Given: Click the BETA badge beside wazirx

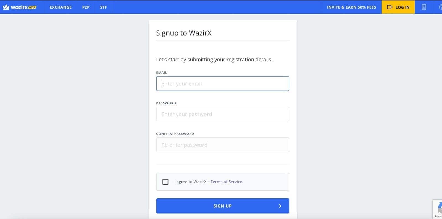Looking at the screenshot, I should [x=32, y=7].
